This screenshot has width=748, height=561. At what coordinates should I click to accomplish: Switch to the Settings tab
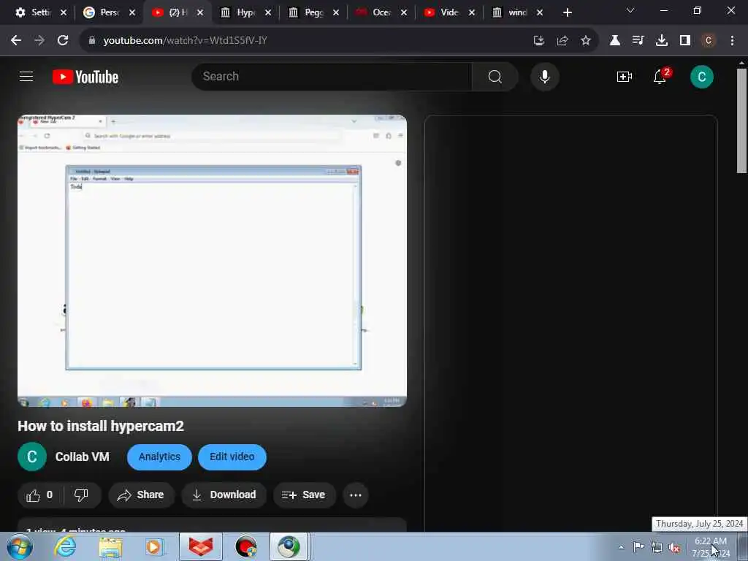coord(34,12)
